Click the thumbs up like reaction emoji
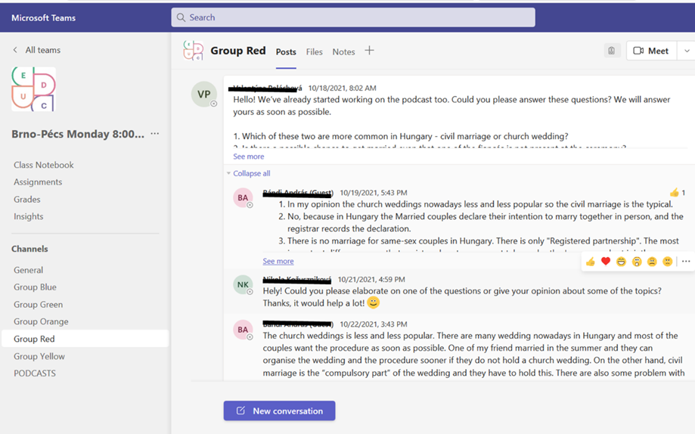 point(591,262)
